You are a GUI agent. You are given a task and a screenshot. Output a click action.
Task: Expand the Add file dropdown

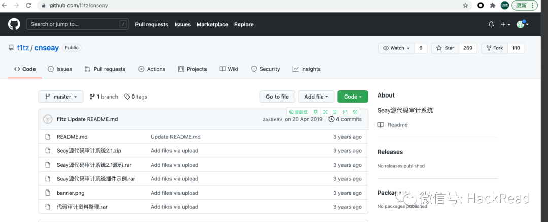(x=316, y=97)
